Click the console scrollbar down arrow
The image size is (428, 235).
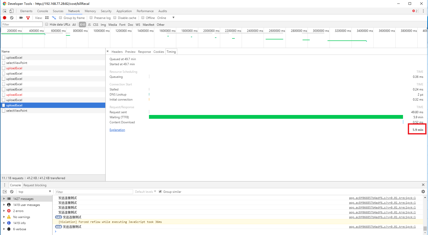point(425,233)
